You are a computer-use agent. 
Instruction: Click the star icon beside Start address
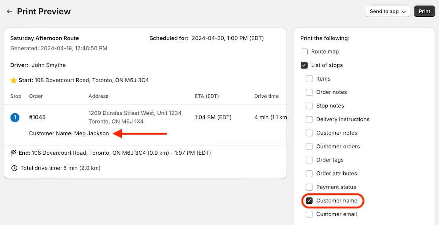(x=13, y=81)
